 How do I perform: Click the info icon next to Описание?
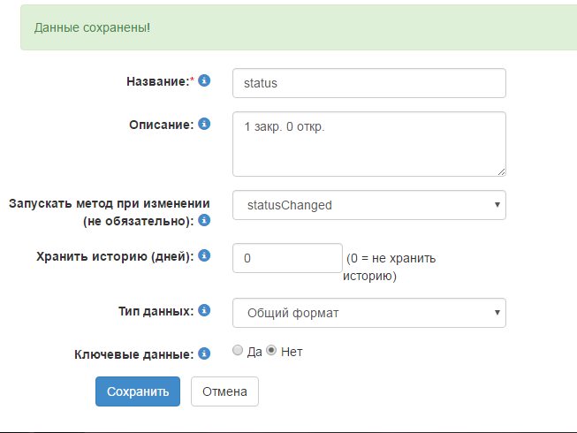[205, 123]
